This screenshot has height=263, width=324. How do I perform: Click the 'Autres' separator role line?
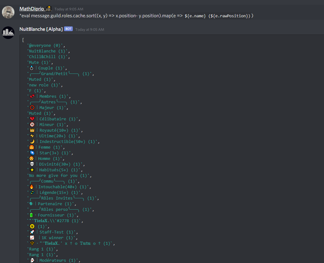click(55, 102)
